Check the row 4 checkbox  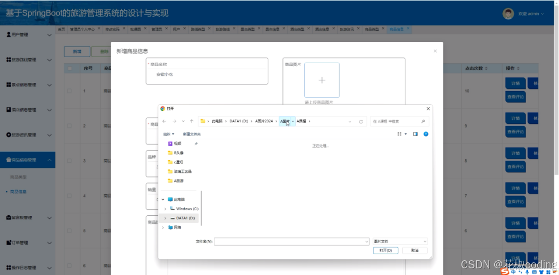[70, 196]
